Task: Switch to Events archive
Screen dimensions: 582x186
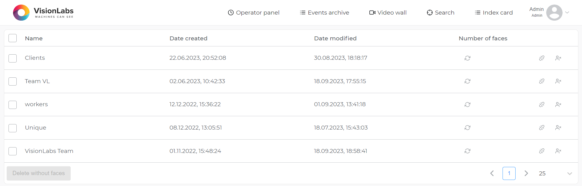Action: tap(324, 12)
